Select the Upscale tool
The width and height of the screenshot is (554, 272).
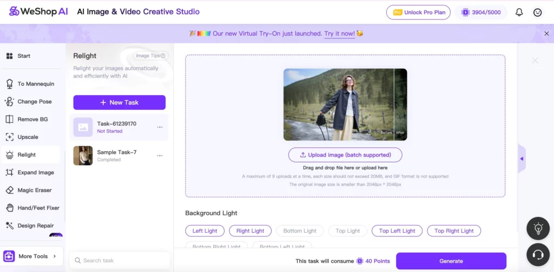coord(31,137)
